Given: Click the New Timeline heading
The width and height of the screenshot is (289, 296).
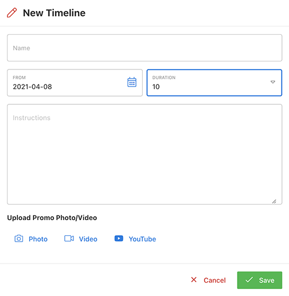Looking at the screenshot, I should click(x=54, y=13).
